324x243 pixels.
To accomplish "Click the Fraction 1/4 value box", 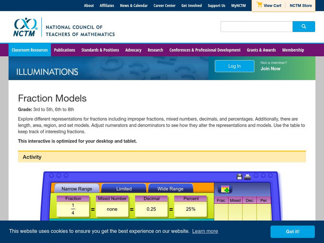I will pos(73,209).
